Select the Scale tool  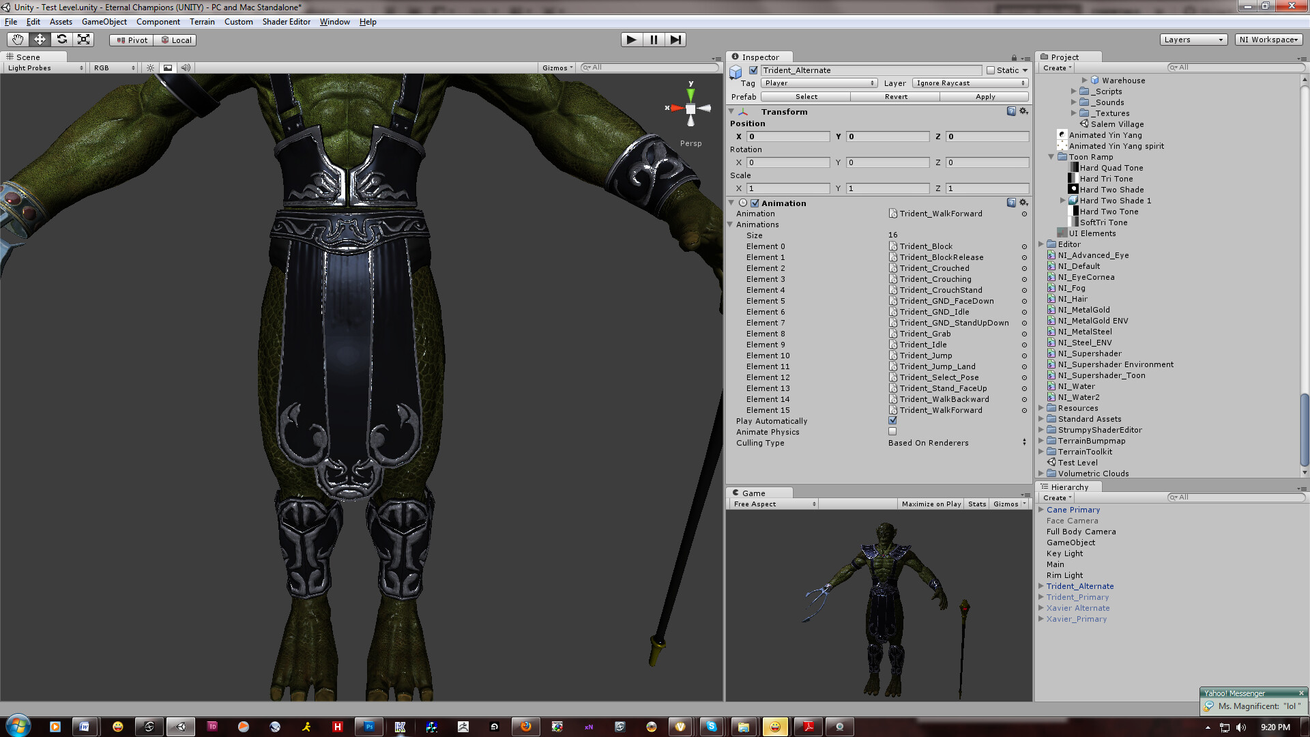coord(83,40)
